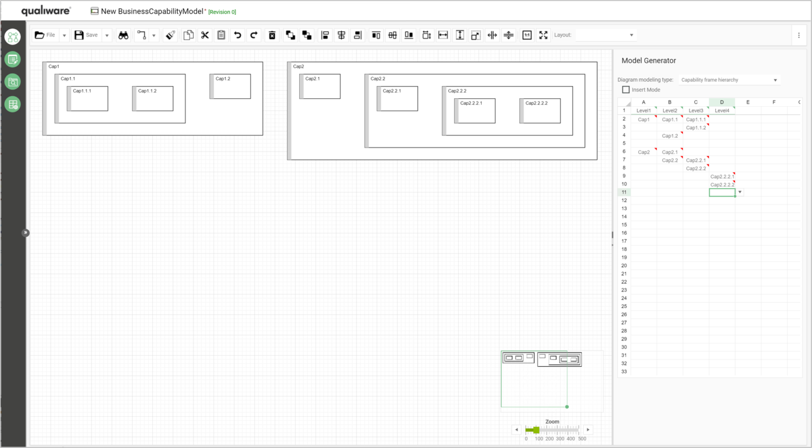Click the Paste clipboard icon

pos(221,35)
